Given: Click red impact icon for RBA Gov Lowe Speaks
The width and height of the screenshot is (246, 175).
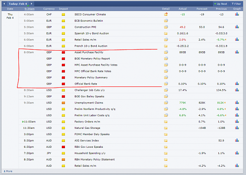Looking at the screenshot, I should point(63,147).
